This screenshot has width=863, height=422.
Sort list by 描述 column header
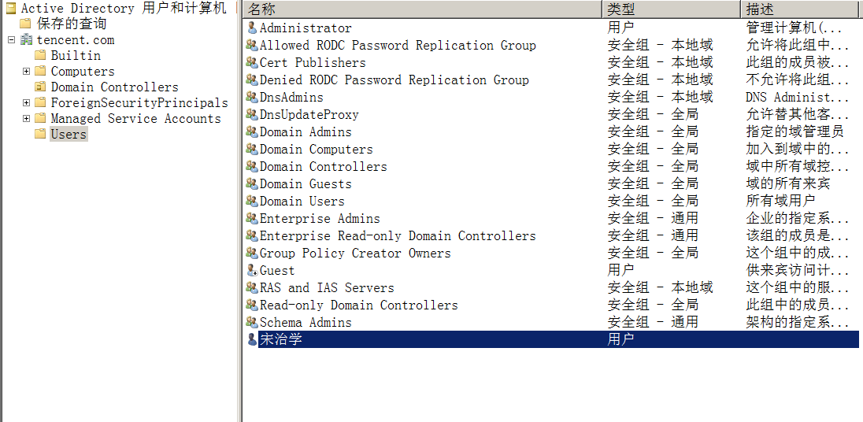tap(802, 9)
